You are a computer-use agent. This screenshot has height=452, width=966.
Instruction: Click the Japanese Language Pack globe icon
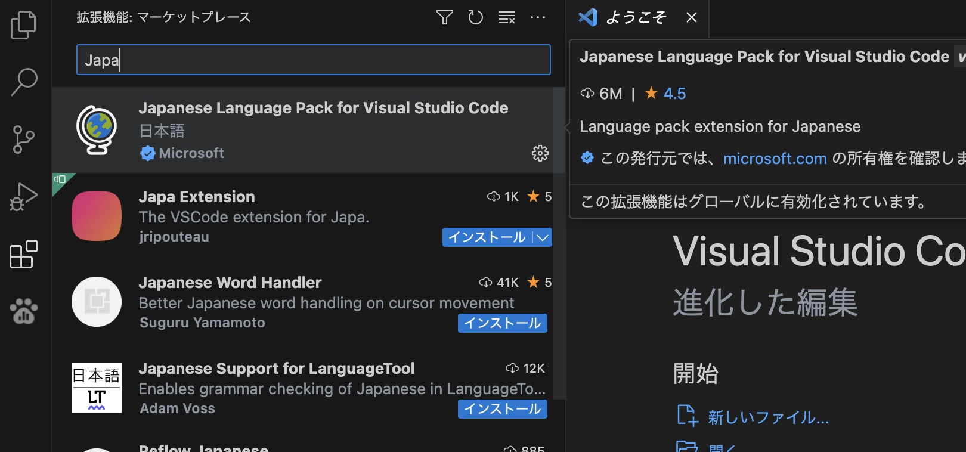97,130
